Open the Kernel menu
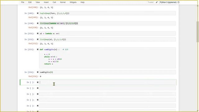The image size is (199, 112). [x=63, y=2]
